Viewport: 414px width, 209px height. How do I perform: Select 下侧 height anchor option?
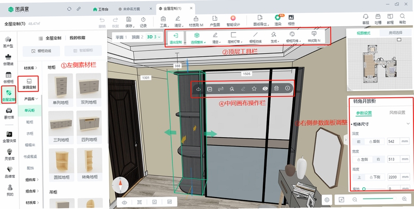pyautogui.click(x=375, y=177)
